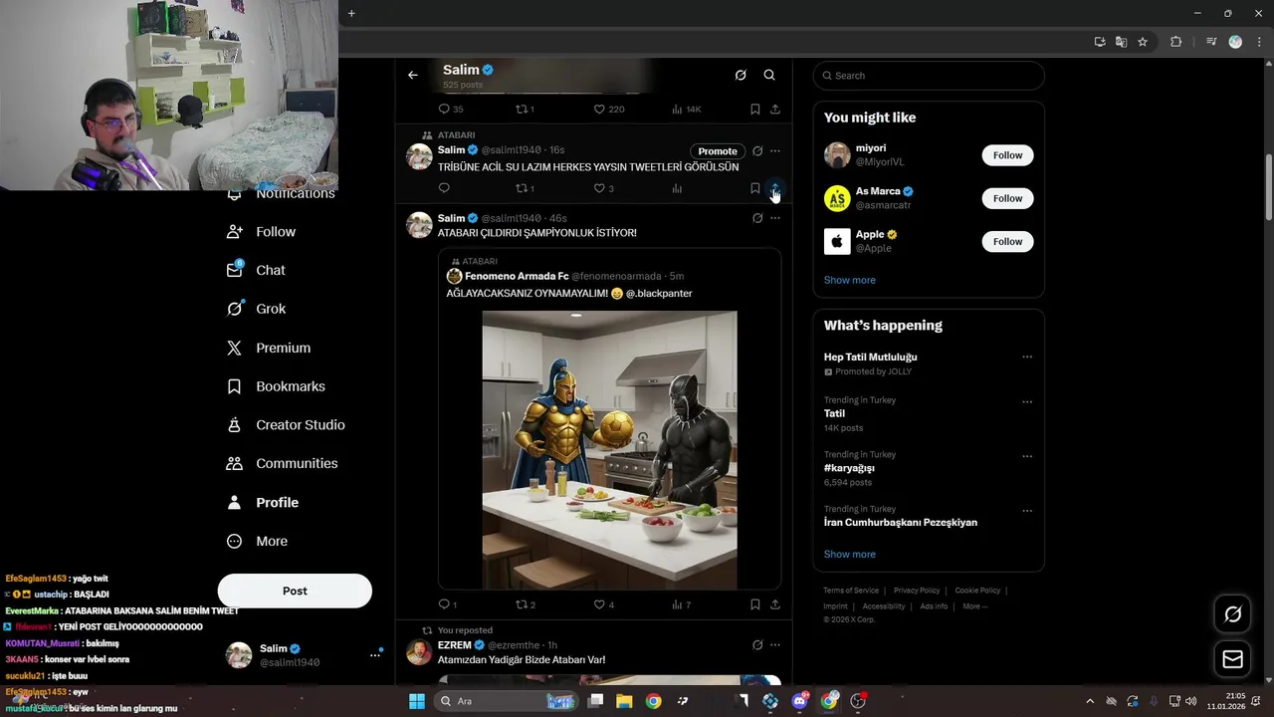Go to Profile in sidebar
1274x717 pixels.
tap(263, 502)
